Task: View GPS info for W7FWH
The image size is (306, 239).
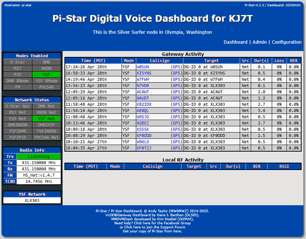Action: (177, 79)
